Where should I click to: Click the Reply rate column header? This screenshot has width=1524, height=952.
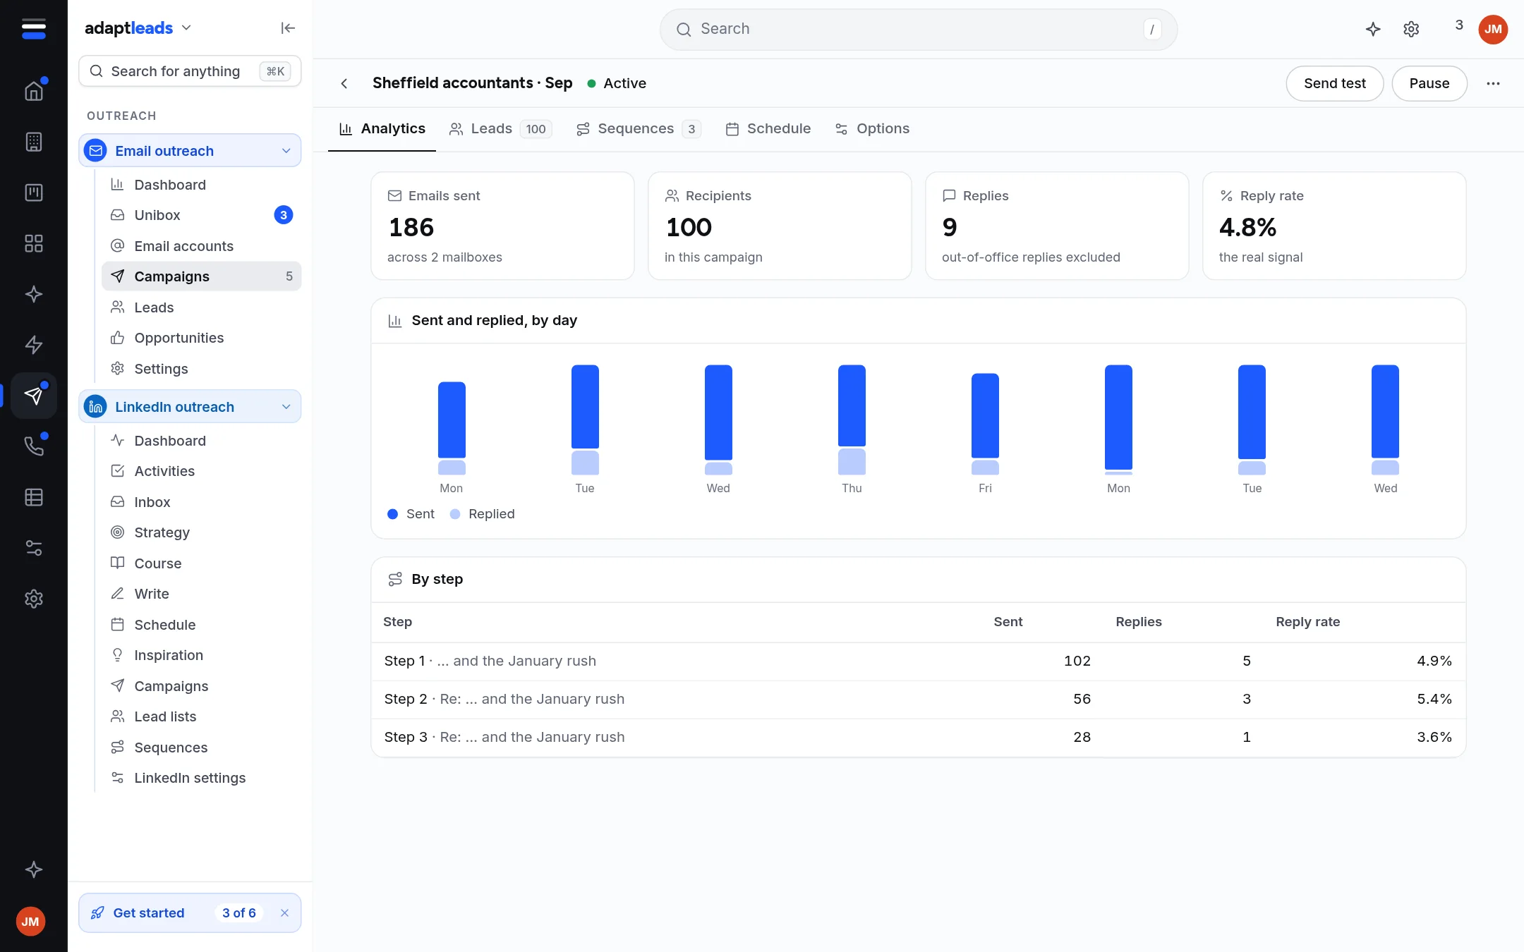click(1307, 622)
